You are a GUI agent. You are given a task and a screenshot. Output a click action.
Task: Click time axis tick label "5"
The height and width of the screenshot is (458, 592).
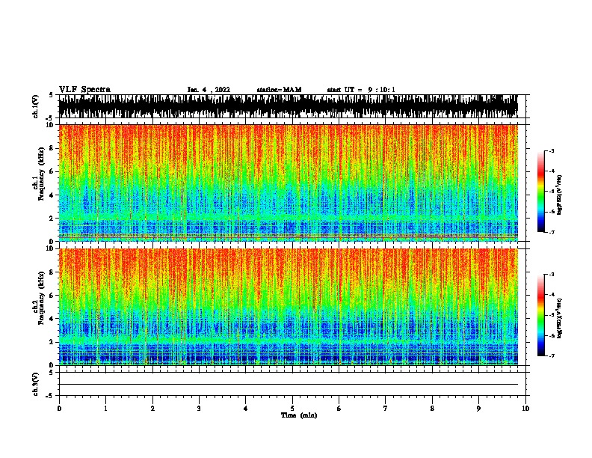(292, 409)
